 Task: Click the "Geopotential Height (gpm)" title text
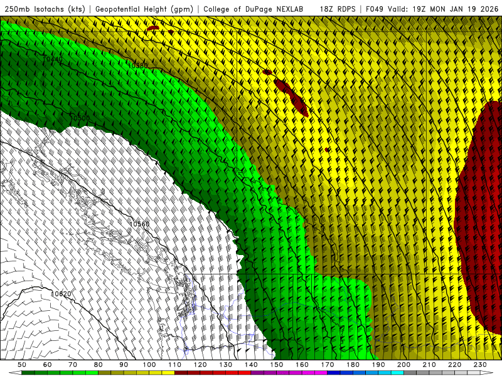(144, 9)
